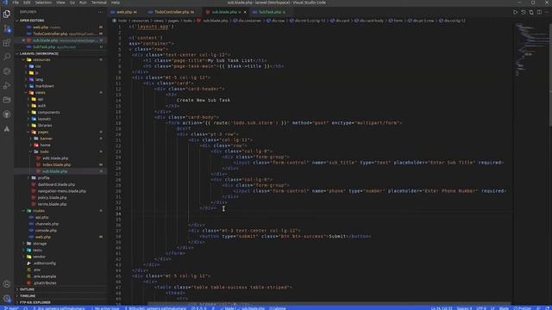This screenshot has width=552, height=310.
Task: Click the split editor icon
Action: (x=539, y=12)
